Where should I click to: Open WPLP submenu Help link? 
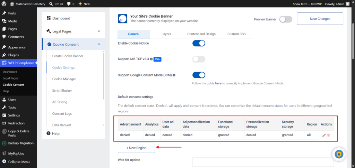(6, 91)
